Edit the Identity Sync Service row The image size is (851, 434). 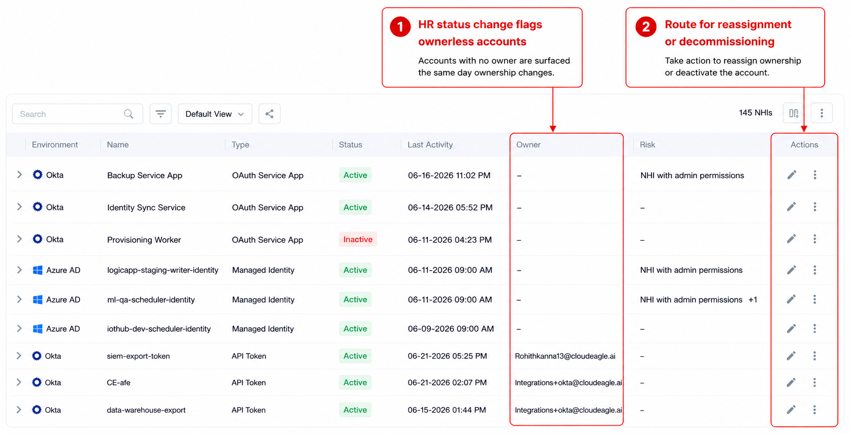(791, 207)
